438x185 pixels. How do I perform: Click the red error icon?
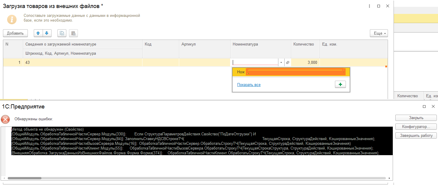5,119
